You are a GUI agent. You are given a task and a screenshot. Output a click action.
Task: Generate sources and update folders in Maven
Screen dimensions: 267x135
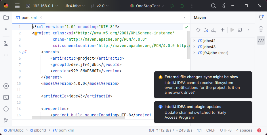tap(206, 30)
